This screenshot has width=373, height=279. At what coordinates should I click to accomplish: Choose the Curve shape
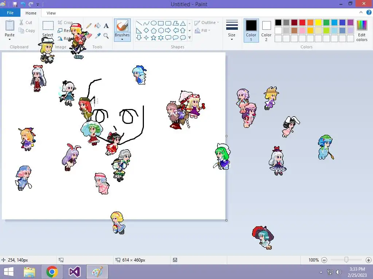tap(146, 23)
